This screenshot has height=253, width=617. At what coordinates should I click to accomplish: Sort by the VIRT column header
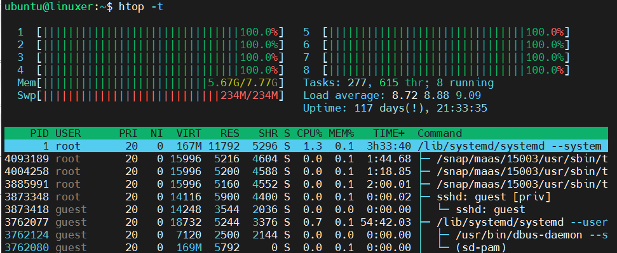point(189,134)
